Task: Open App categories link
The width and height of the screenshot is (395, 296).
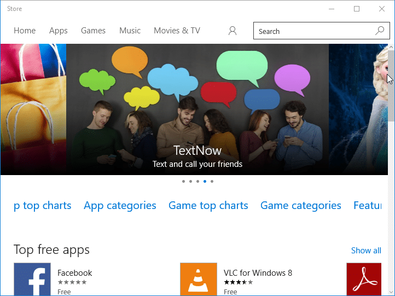Action: (x=120, y=206)
